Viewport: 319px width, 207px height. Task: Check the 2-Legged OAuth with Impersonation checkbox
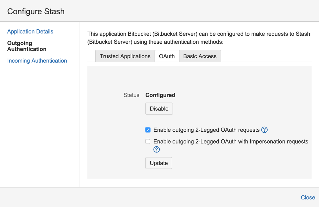[x=148, y=142]
